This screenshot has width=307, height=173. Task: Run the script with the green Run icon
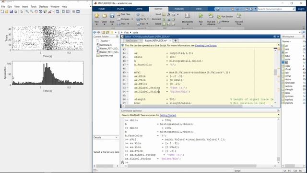pyautogui.click(x=201, y=15)
